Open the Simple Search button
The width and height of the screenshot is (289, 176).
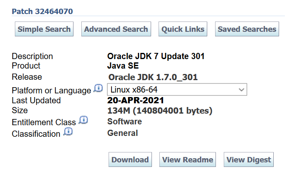coord(44,29)
